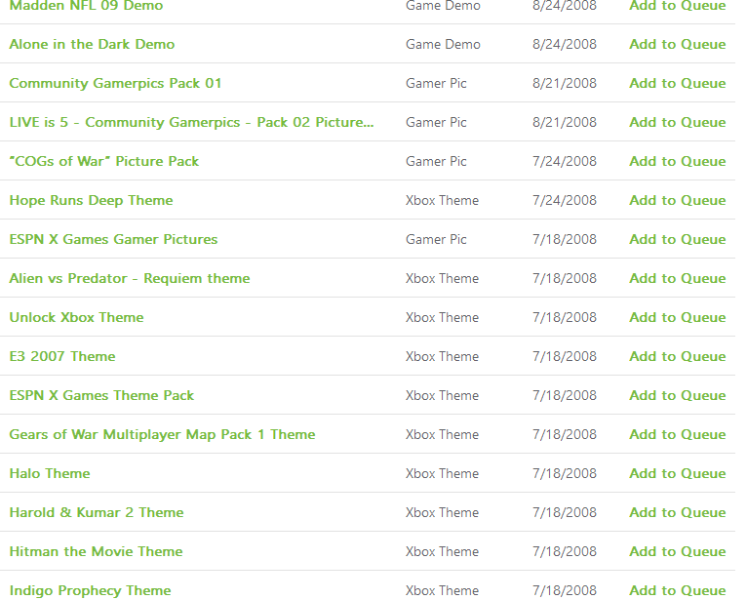
Task: Open Hope Runs Deep Theme
Action: pos(91,201)
